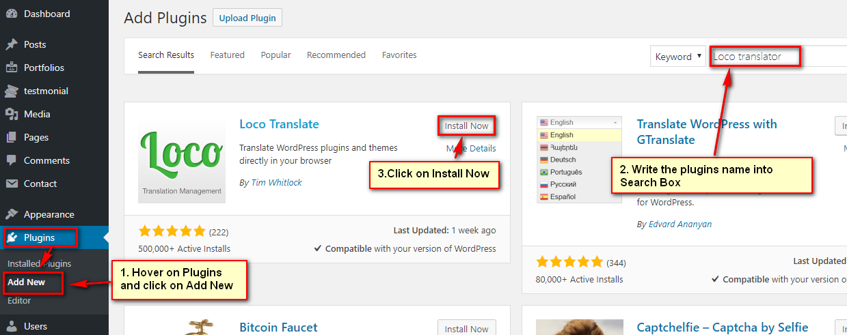Click the 80,000+ Active Installs text
The width and height of the screenshot is (847, 335).
coord(579,279)
